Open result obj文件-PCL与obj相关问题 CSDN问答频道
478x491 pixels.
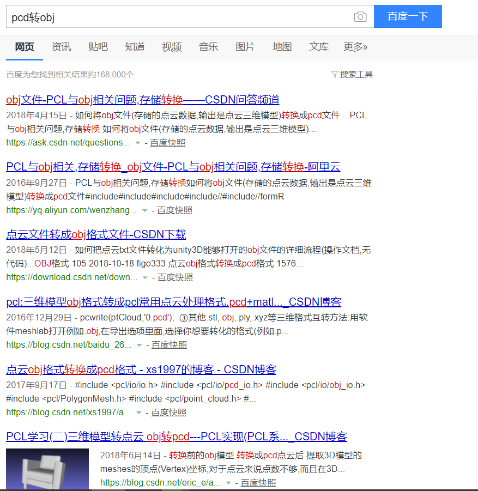tap(142, 100)
